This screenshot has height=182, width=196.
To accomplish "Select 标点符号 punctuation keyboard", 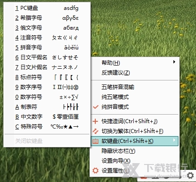I will pos(47,77).
